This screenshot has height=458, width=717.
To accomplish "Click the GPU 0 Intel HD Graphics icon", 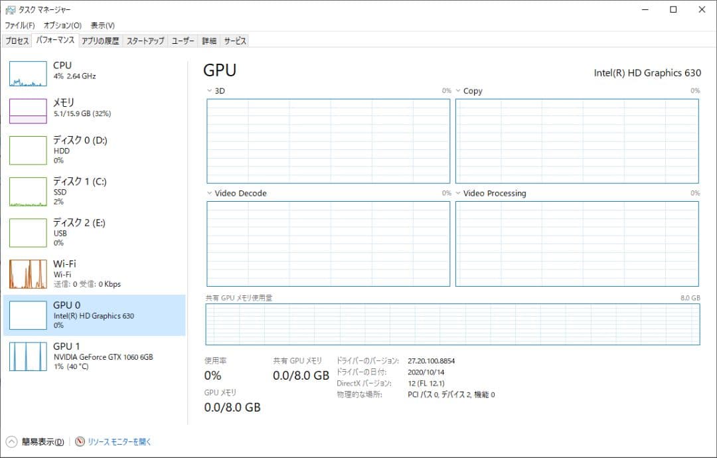I will (28, 315).
